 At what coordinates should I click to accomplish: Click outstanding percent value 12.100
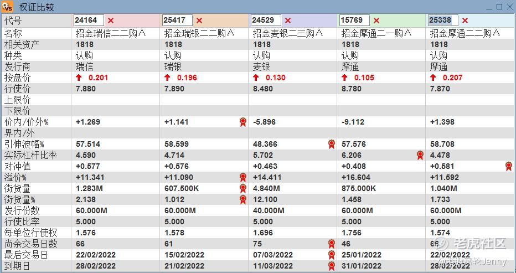[265, 199]
